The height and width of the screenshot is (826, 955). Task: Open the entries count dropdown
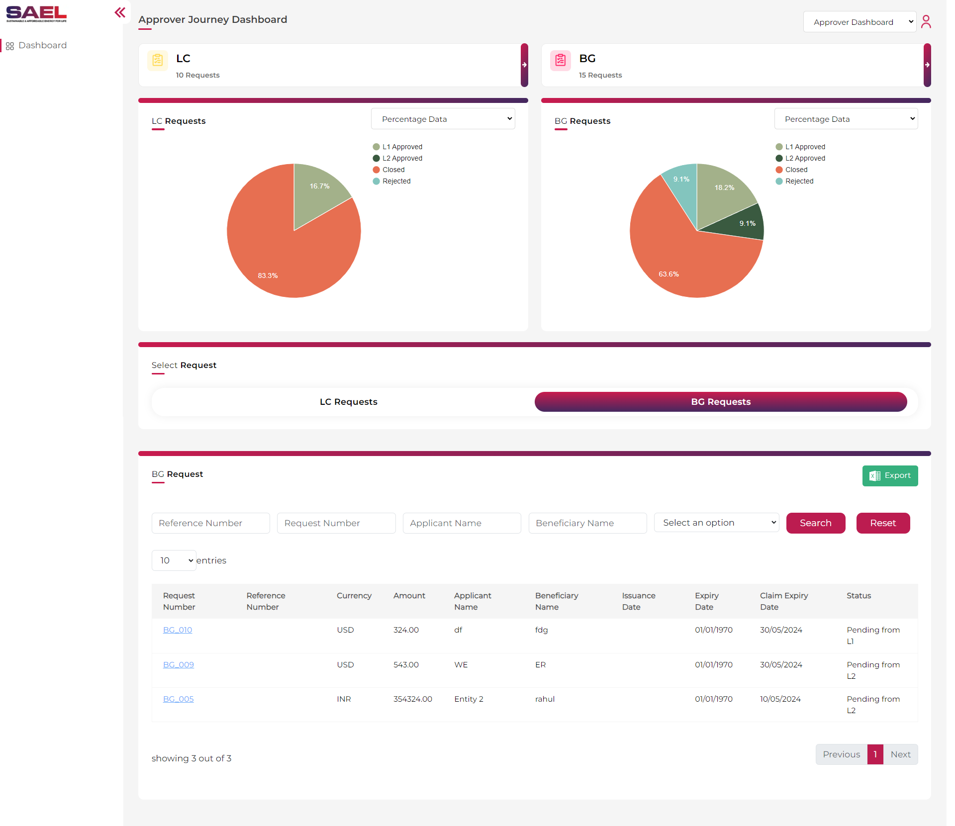(x=174, y=560)
